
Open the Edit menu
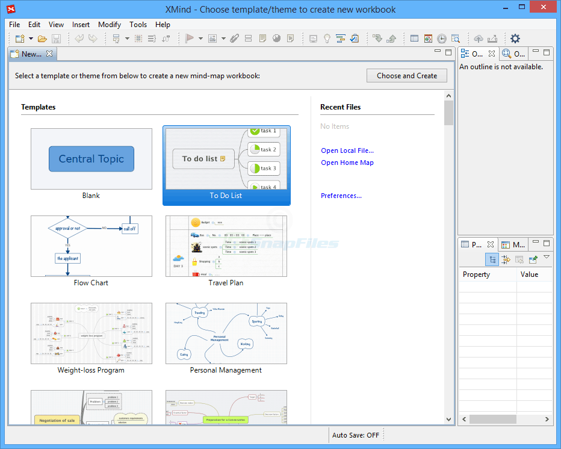pyautogui.click(x=34, y=24)
